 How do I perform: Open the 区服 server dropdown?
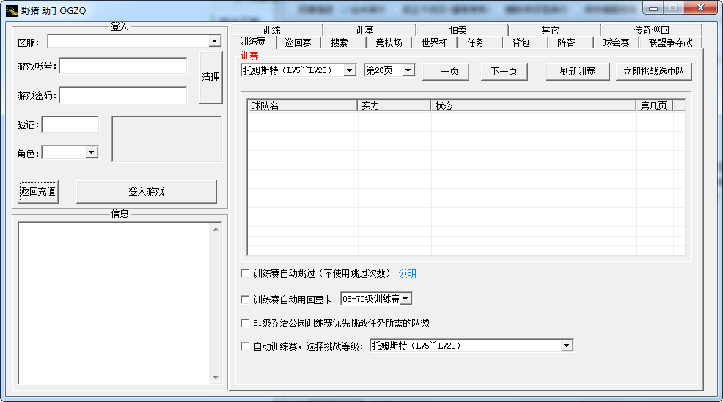click(x=214, y=42)
